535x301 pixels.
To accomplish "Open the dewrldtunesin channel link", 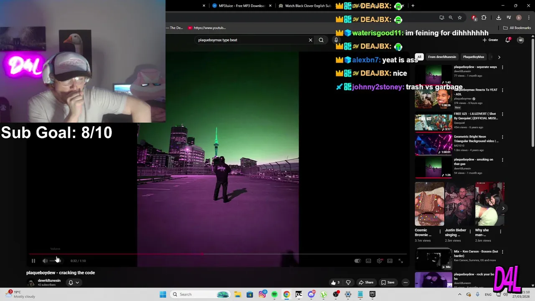I will pos(49,281).
